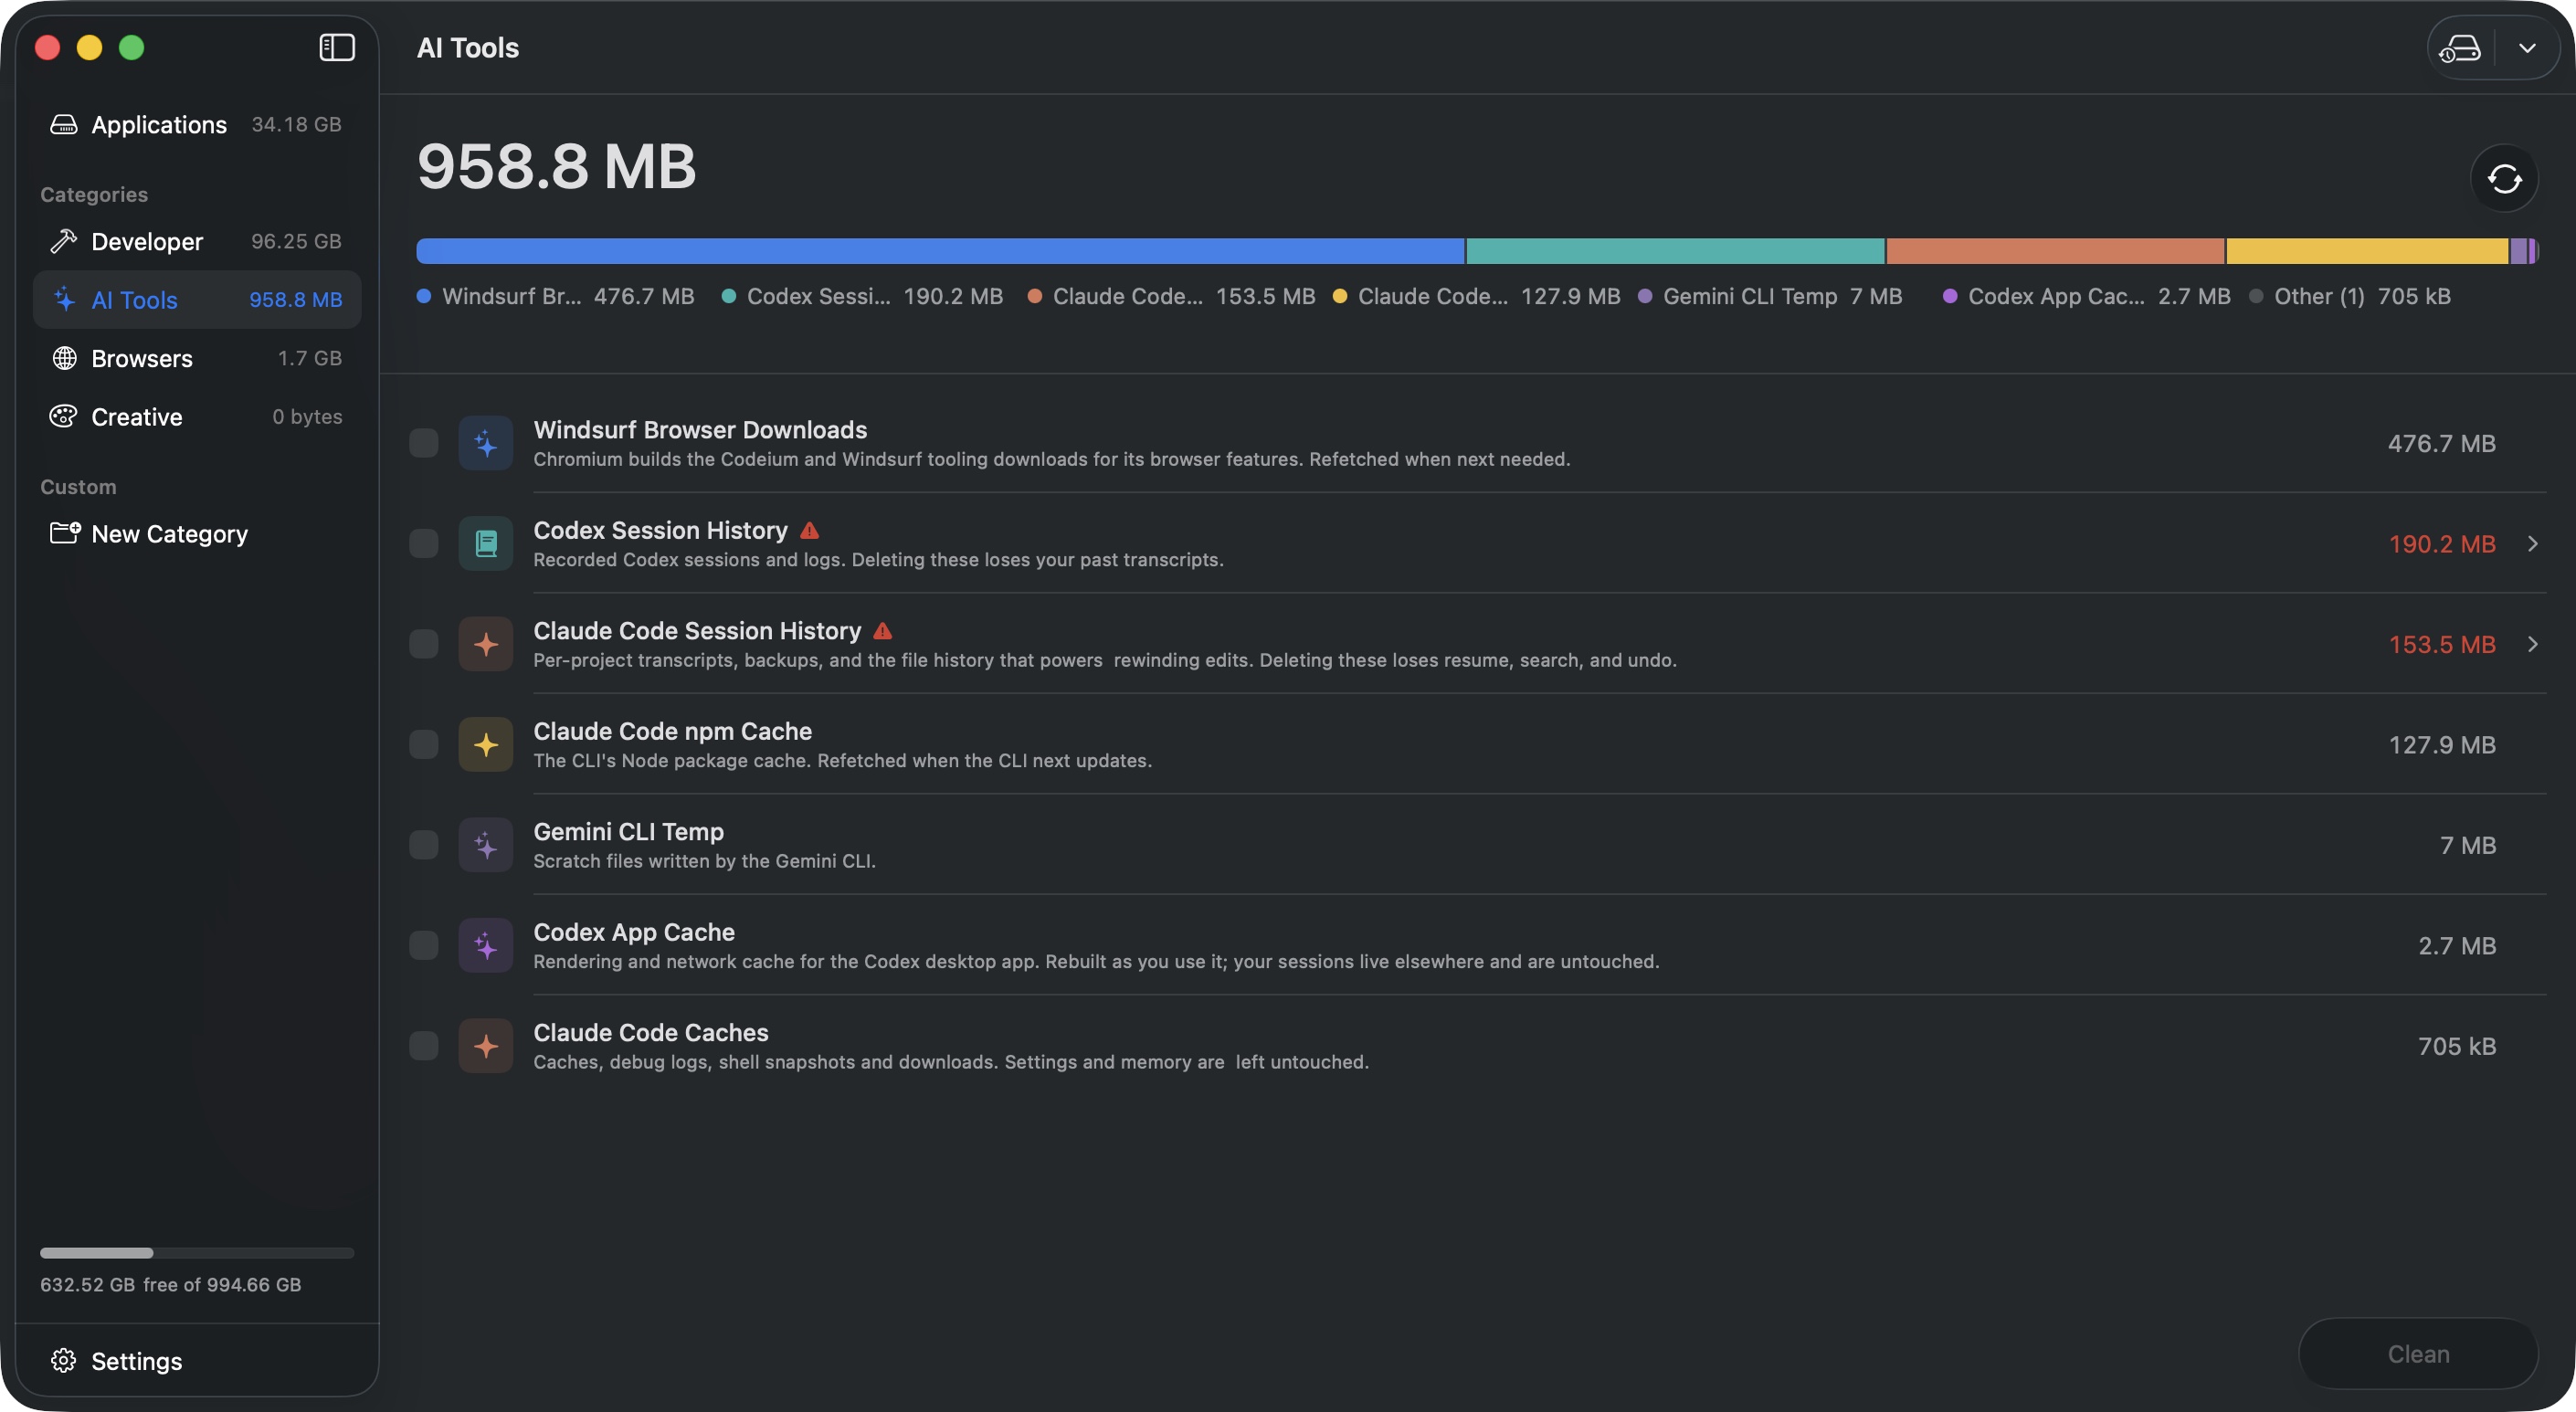
Task: Open the New Category label
Action: [169, 534]
